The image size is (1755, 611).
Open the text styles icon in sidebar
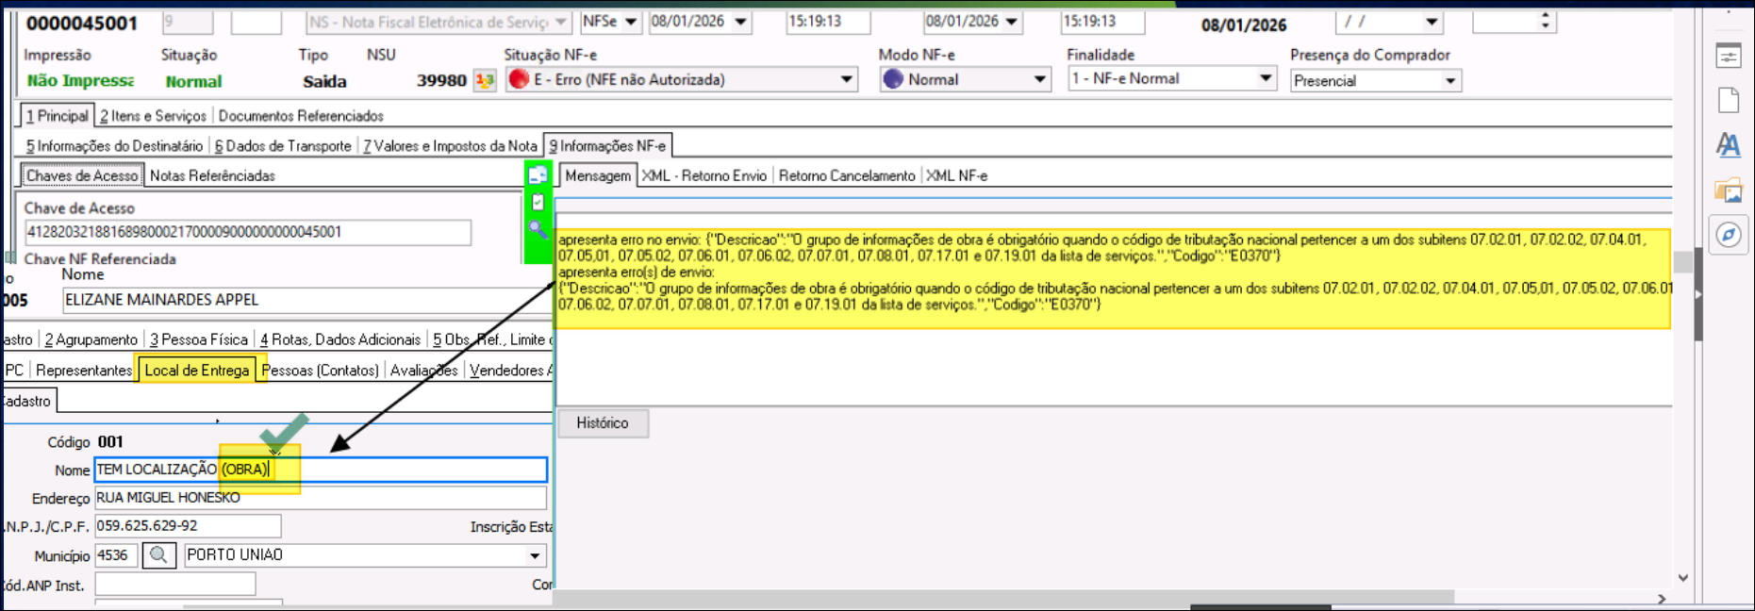tap(1728, 144)
